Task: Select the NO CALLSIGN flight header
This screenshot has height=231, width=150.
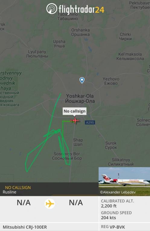Action: click(x=18, y=188)
